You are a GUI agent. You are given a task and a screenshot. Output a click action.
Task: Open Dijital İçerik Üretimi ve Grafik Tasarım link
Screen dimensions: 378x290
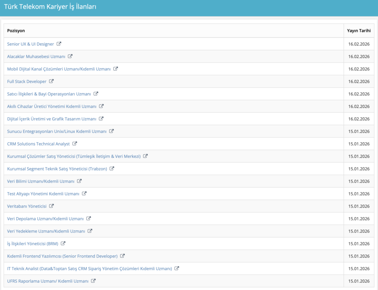coord(52,119)
